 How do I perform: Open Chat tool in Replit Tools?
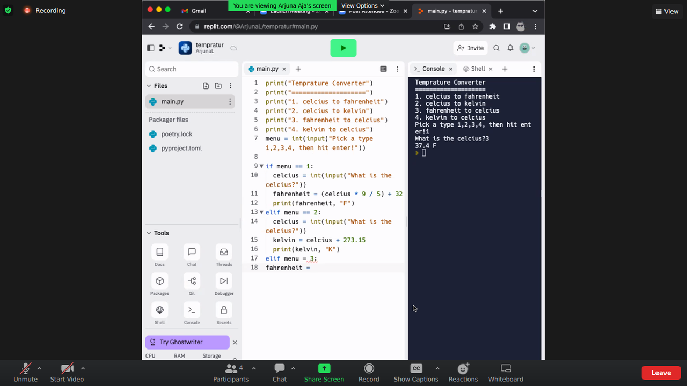click(192, 255)
